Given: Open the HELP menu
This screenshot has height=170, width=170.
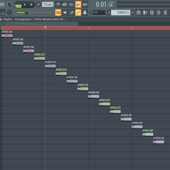Looking at the screenshot, I should pos(2,4).
